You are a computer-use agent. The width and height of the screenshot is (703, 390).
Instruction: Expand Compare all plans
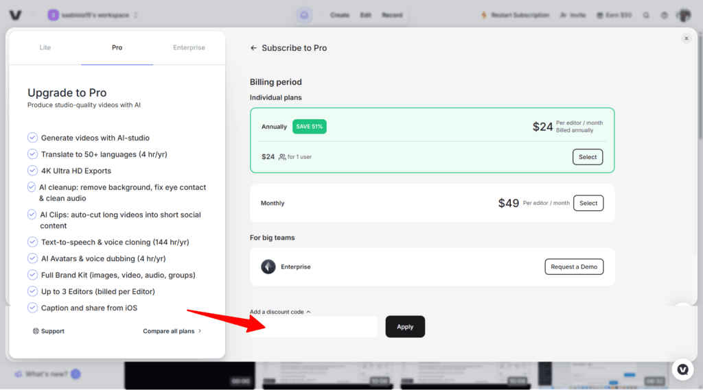[172, 331]
